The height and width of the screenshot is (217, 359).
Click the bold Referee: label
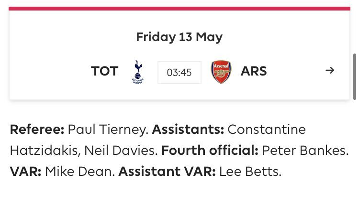(x=37, y=129)
